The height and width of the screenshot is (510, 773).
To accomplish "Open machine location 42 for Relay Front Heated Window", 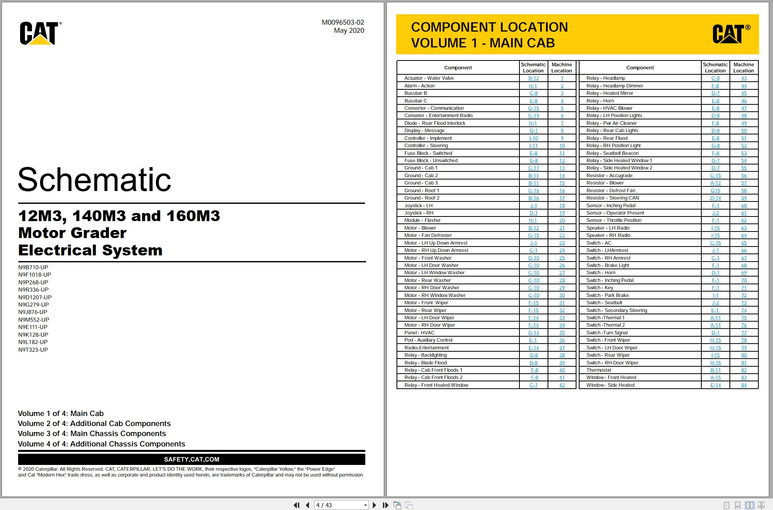I will [x=562, y=385].
